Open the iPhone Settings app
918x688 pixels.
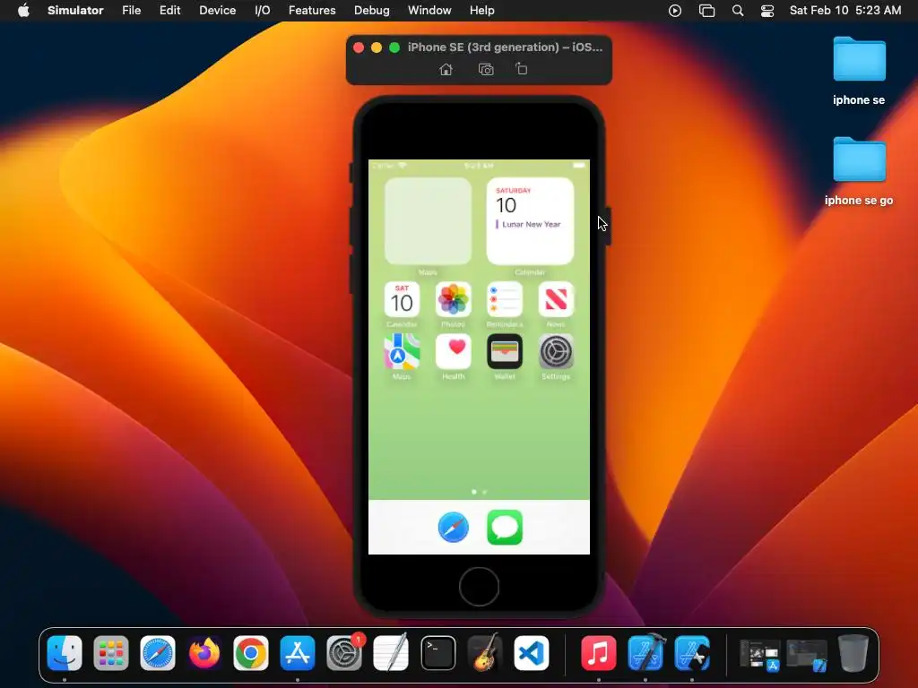pos(556,351)
